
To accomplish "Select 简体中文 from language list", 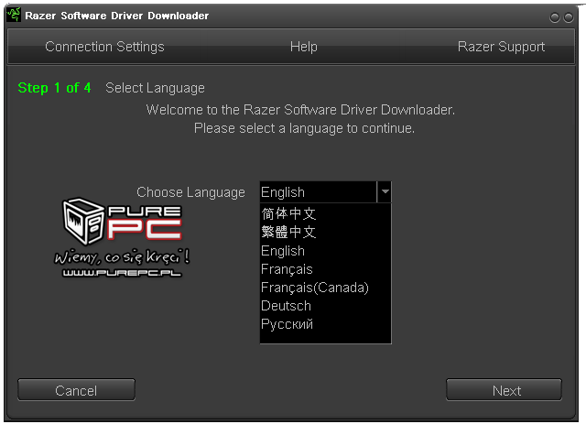I will [x=325, y=213].
